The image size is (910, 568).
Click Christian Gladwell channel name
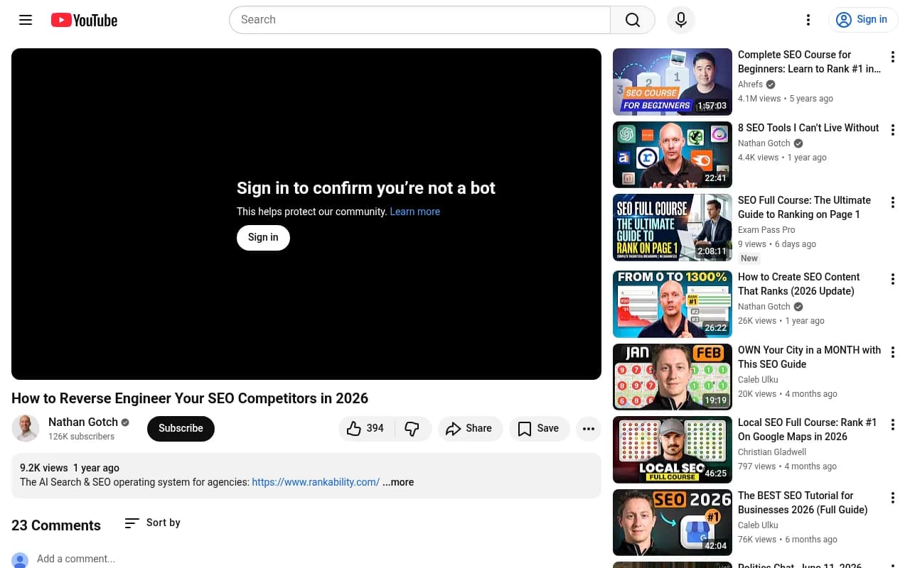tap(772, 452)
